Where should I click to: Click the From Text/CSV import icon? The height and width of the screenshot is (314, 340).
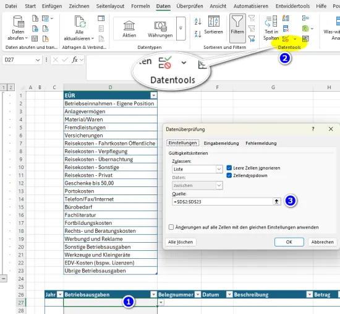pos(35,18)
